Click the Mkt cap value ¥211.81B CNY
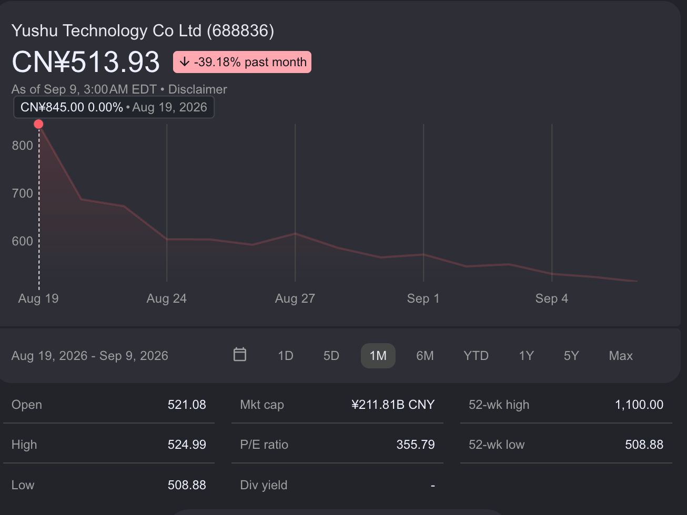The image size is (687, 515). coord(393,405)
